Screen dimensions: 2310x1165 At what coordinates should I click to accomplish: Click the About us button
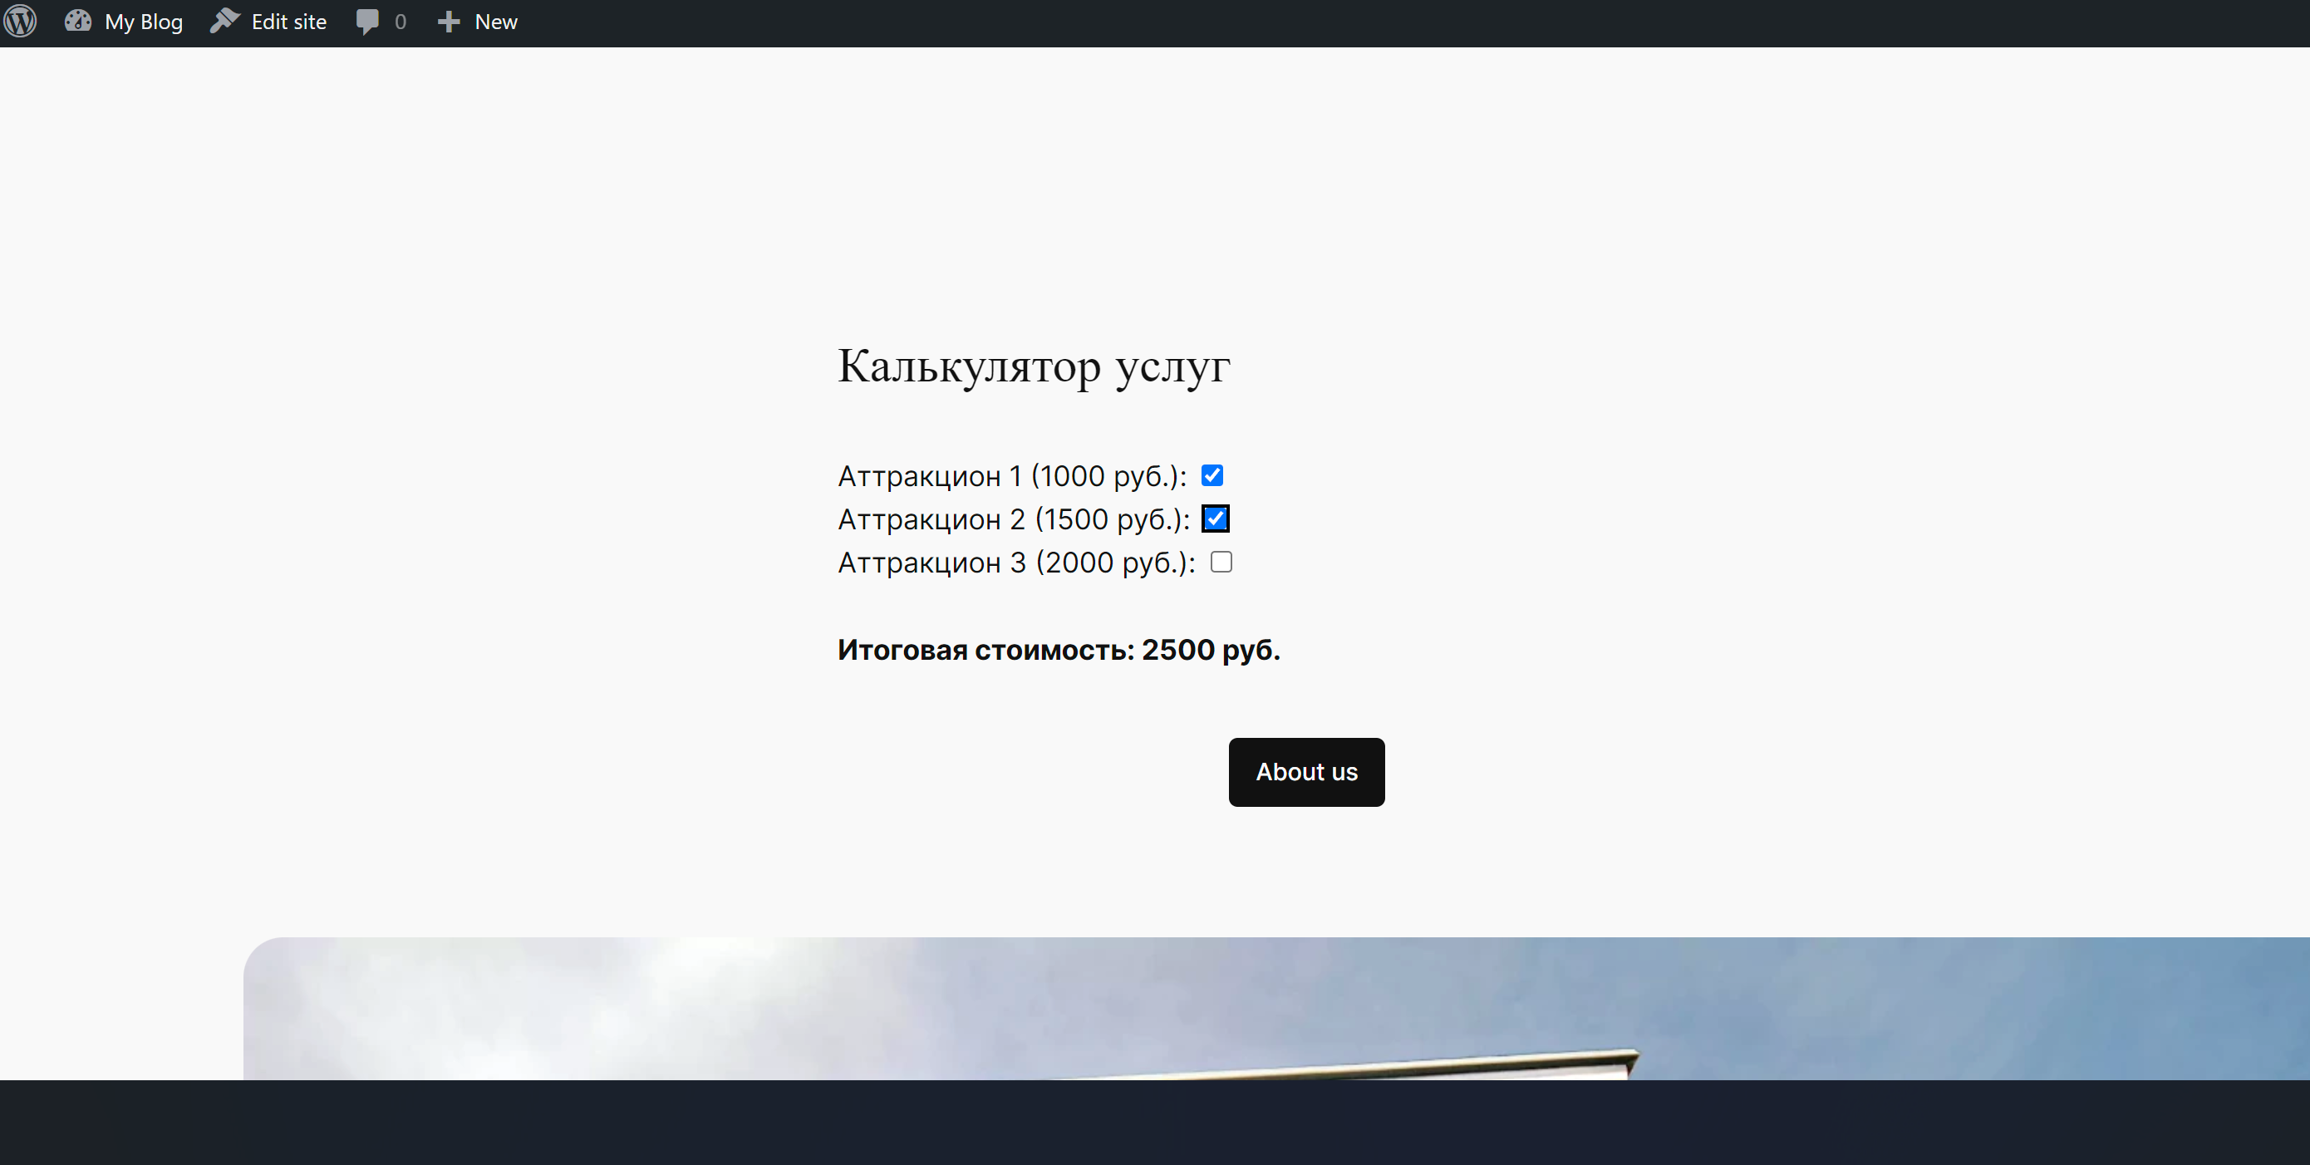[x=1305, y=772]
